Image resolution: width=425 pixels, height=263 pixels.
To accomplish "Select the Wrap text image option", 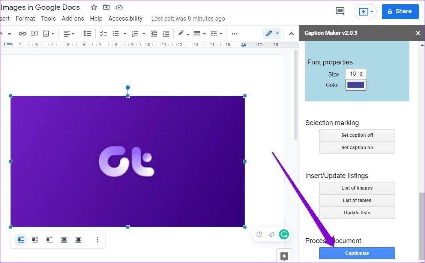I will click(x=35, y=240).
